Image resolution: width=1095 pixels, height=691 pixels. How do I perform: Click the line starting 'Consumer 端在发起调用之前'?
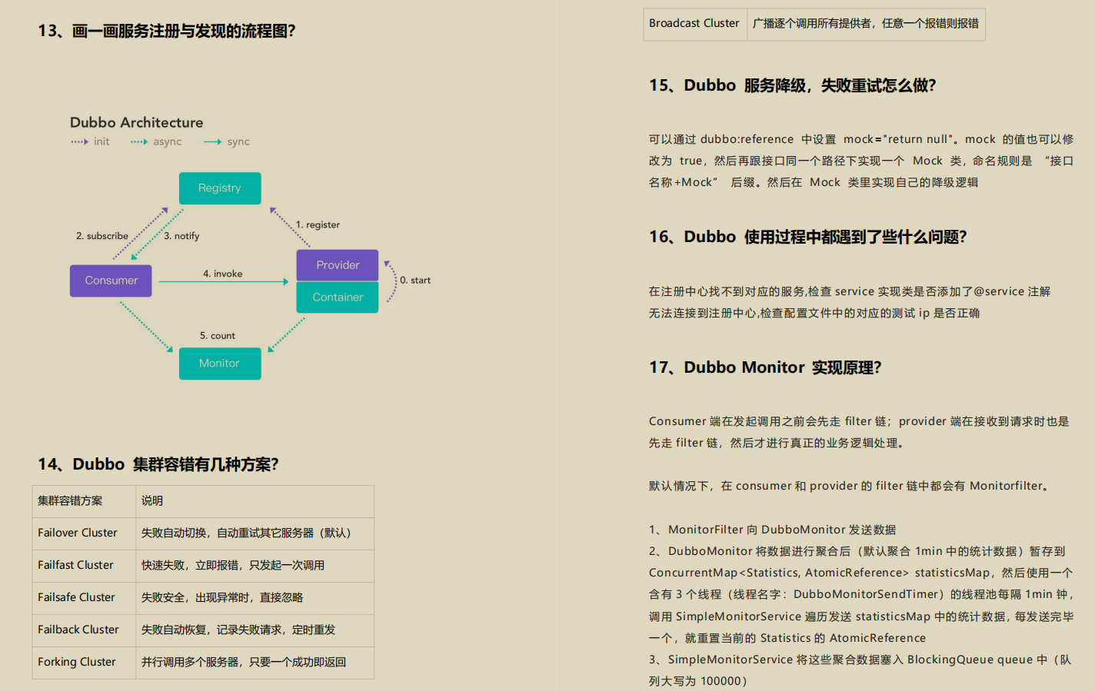[x=859, y=421]
